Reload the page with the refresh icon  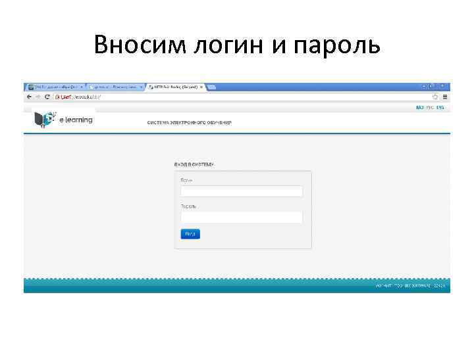pyautogui.click(x=47, y=97)
